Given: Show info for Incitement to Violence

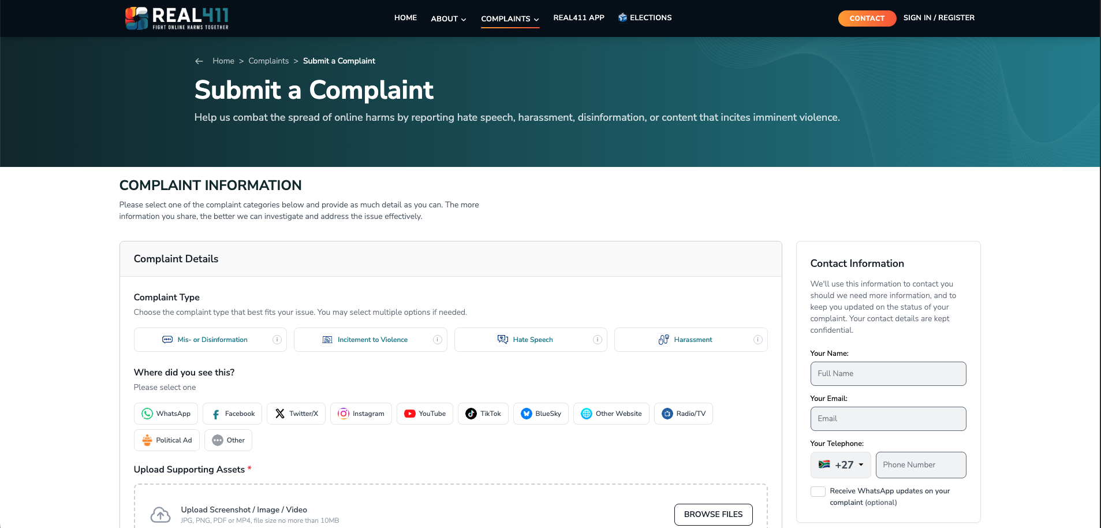Looking at the screenshot, I should pyautogui.click(x=438, y=340).
